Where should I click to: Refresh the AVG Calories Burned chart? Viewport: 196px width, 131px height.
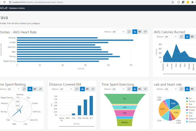point(181,37)
